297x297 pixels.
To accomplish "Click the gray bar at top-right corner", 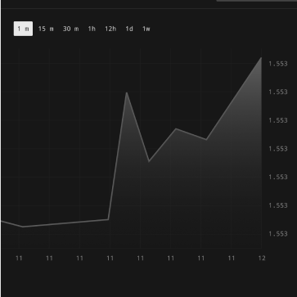I will pyautogui.click(x=257, y=1).
